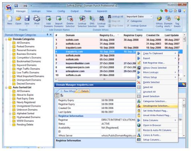The image size is (191, 151).
Task: Click the application orb logo button
Action: tap(9, 7)
